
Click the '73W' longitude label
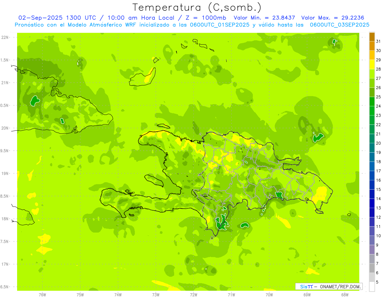[x=156, y=295]
